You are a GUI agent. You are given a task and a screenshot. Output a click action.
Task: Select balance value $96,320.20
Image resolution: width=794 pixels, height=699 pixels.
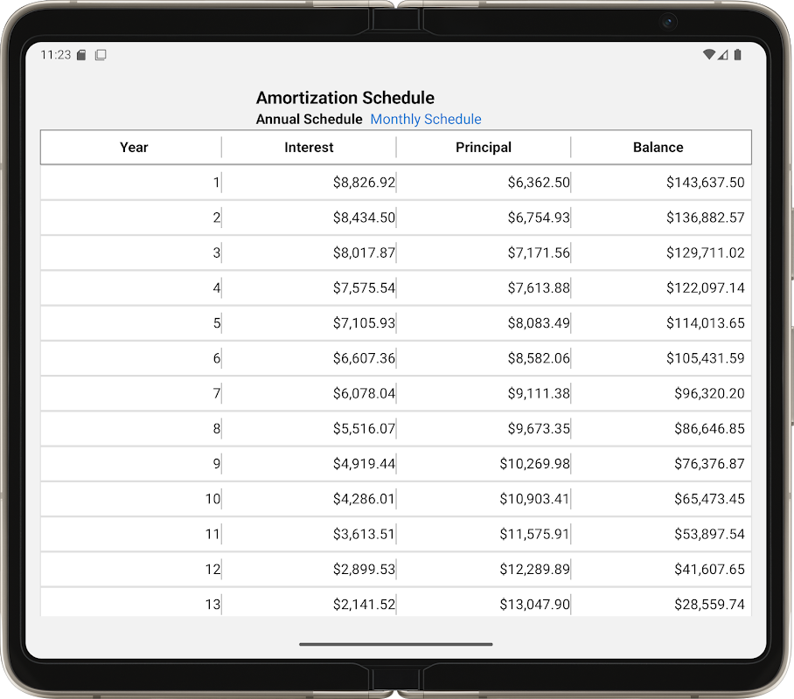(709, 393)
